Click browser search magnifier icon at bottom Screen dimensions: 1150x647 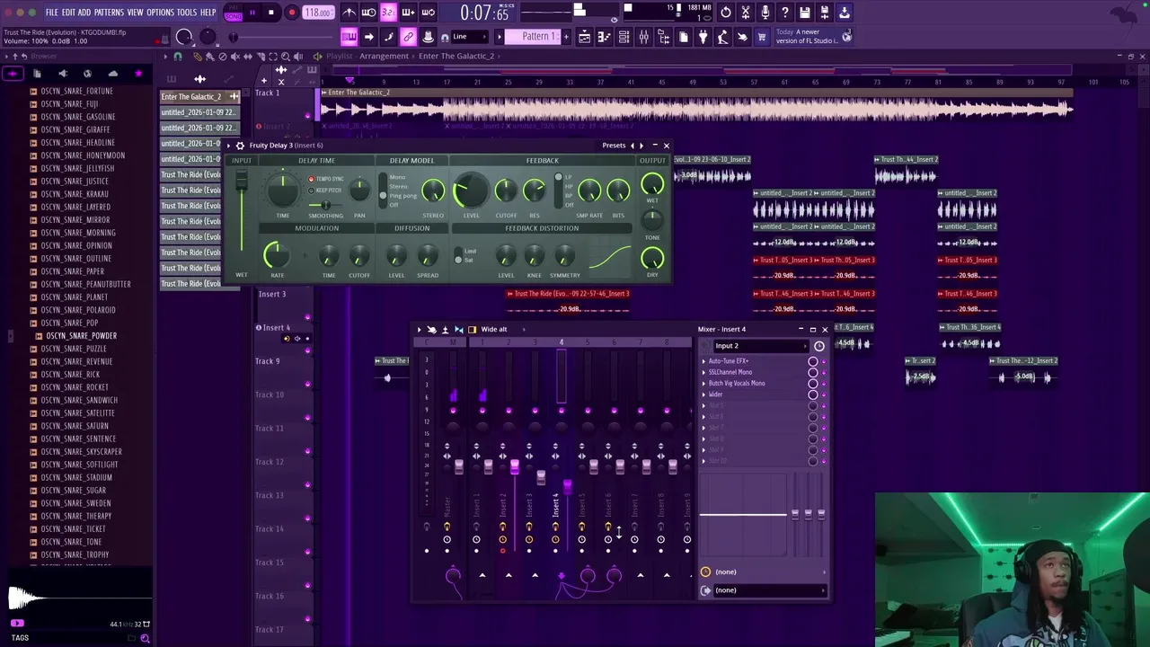(x=145, y=638)
